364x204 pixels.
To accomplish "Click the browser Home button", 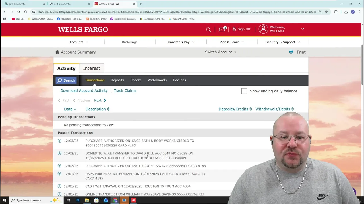I will click(25, 12).
